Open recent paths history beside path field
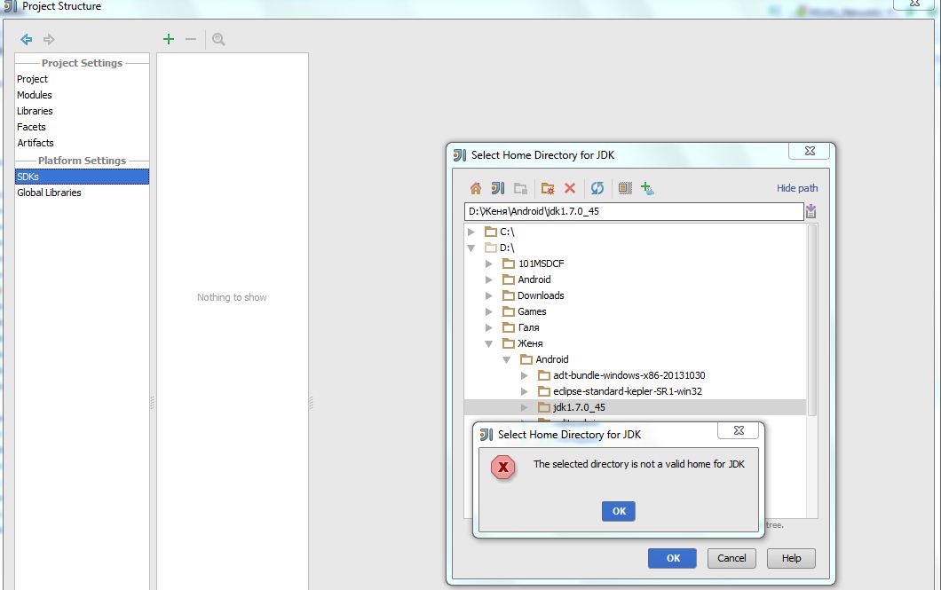The image size is (941, 590). [811, 211]
